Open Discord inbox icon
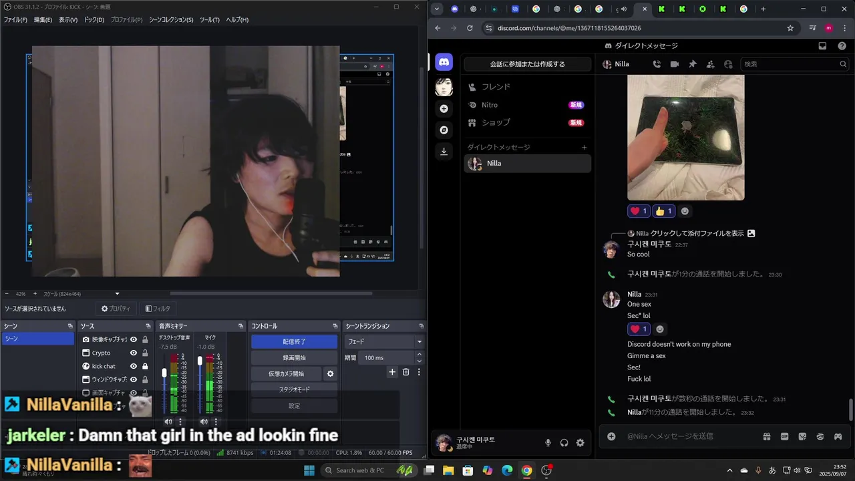 coord(822,46)
